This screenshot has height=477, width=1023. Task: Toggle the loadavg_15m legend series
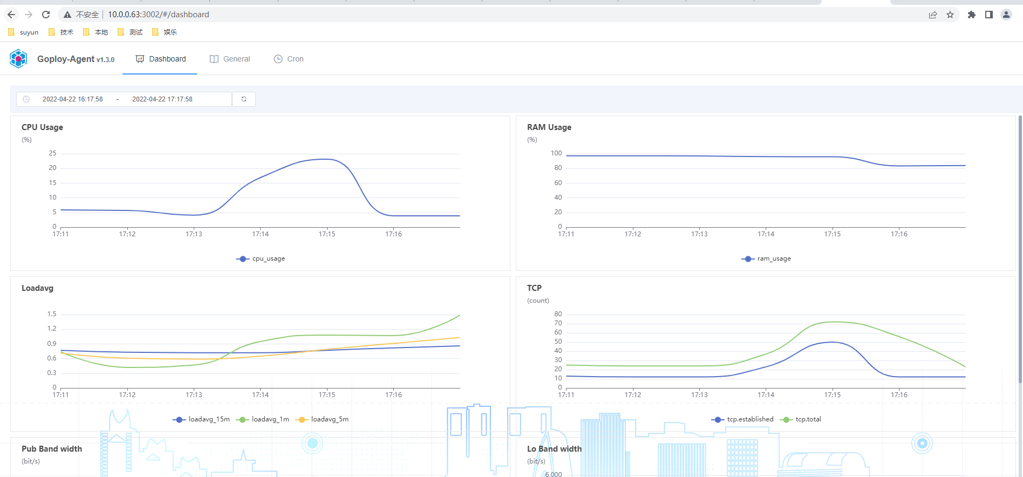click(201, 419)
